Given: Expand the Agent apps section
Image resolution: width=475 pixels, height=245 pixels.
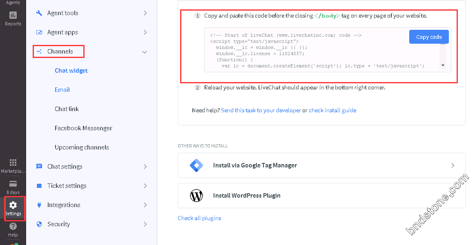Looking at the screenshot, I should (x=145, y=32).
